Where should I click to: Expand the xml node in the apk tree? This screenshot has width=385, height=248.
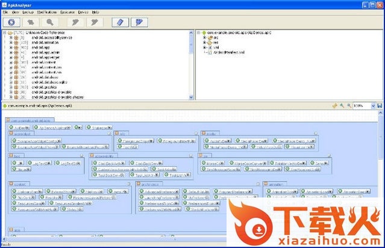(x=204, y=48)
